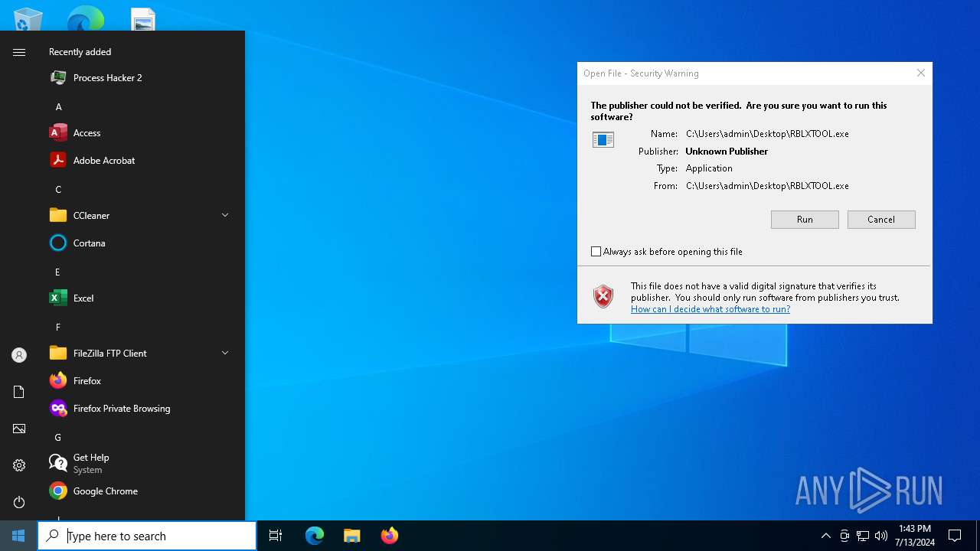
Task: Open Firefox Private Browsing
Action: (x=141, y=408)
